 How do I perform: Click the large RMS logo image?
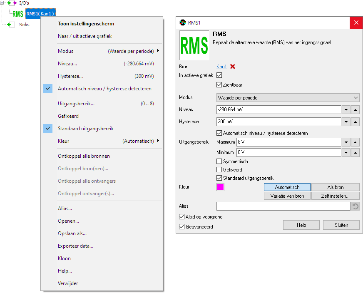tap(194, 45)
